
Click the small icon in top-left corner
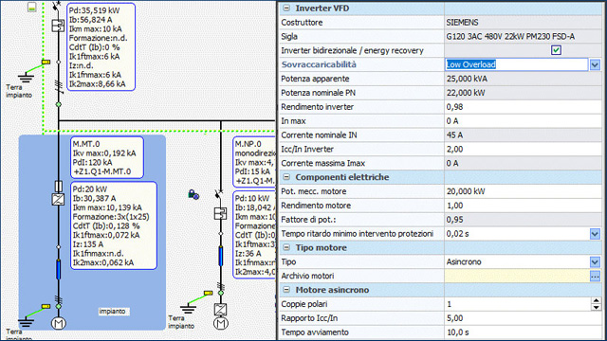pos(31,7)
